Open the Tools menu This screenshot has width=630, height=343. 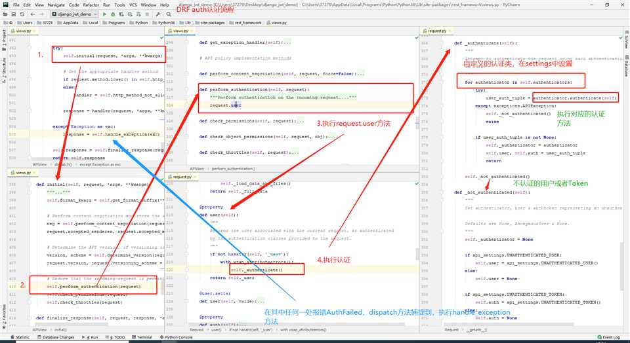[119, 5]
